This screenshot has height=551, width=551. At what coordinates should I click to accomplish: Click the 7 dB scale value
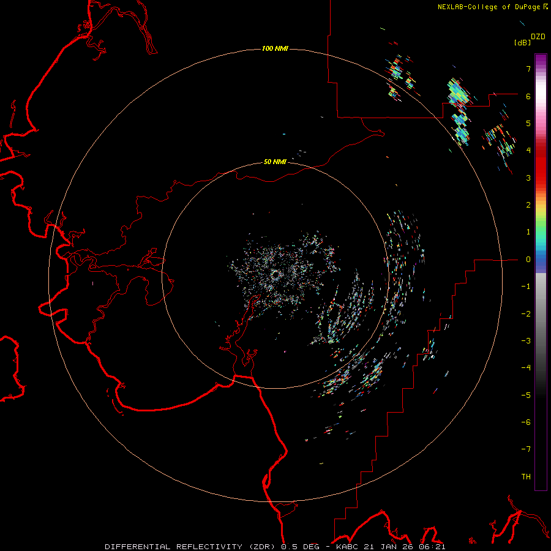tap(528, 69)
